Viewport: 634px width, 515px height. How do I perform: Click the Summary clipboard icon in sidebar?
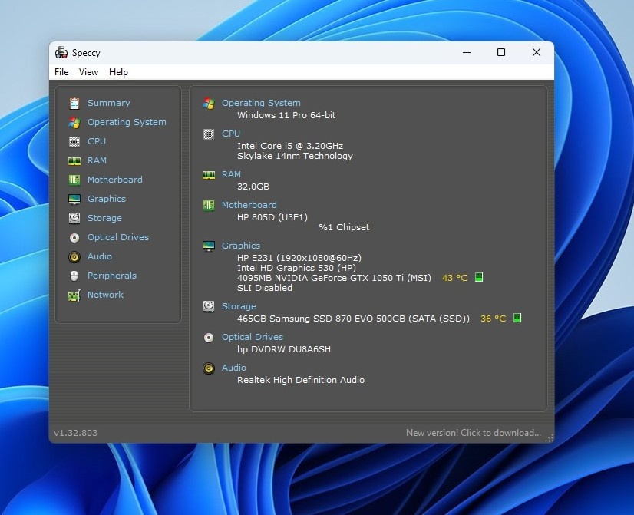(x=74, y=103)
